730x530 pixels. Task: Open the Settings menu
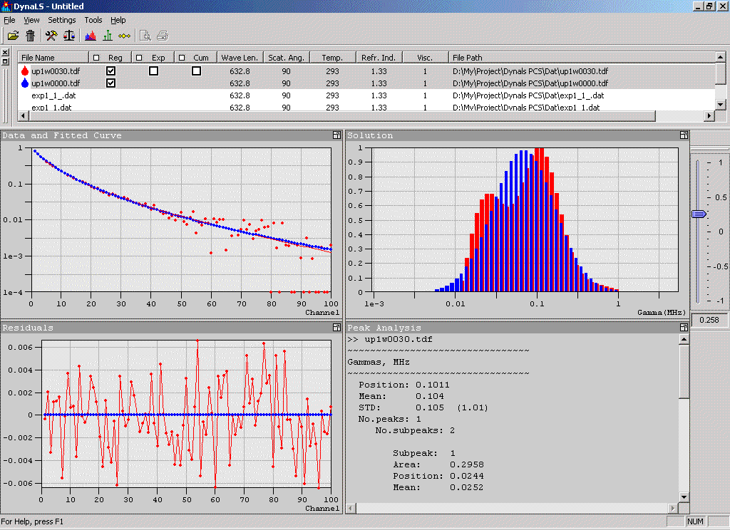click(x=62, y=20)
